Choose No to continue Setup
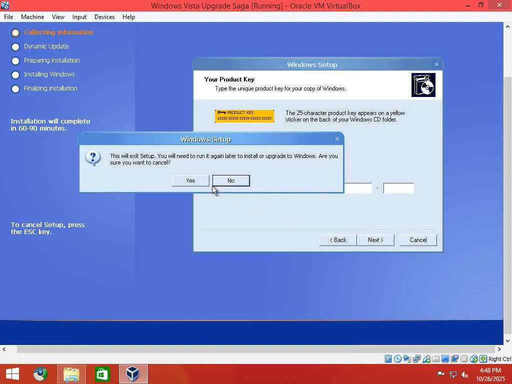 click(x=231, y=180)
